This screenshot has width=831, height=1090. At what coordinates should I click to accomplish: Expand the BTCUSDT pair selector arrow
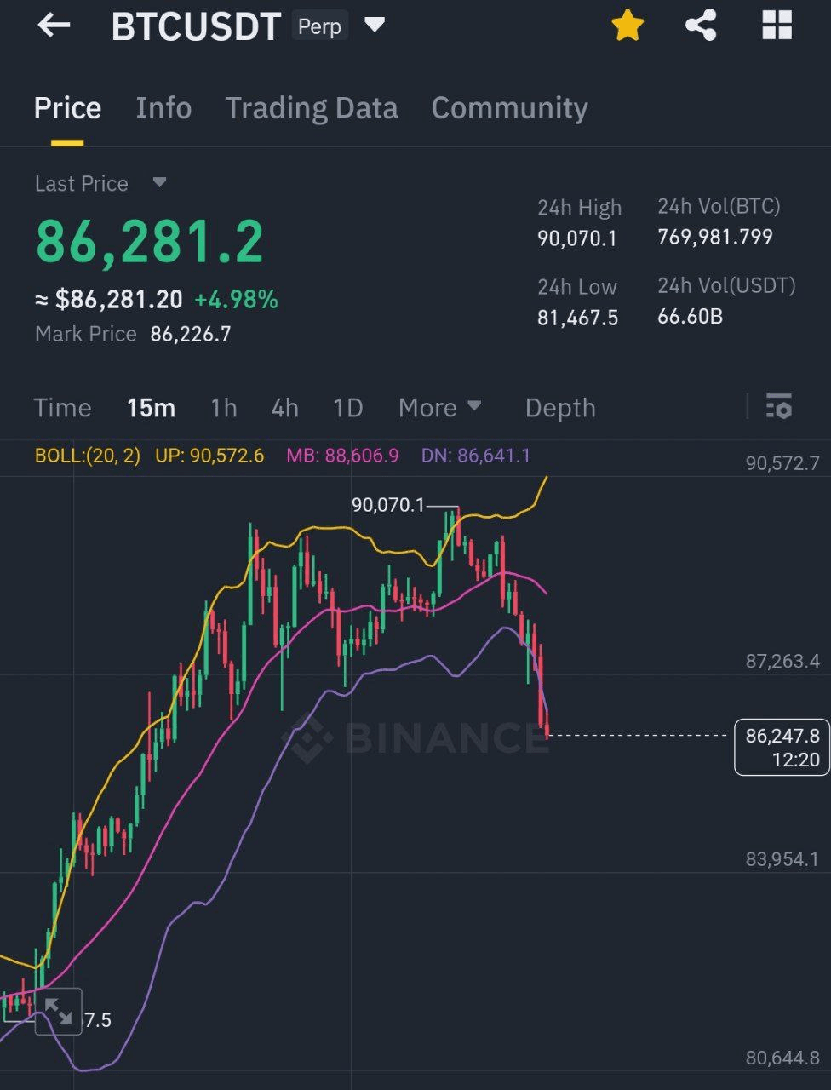(375, 26)
